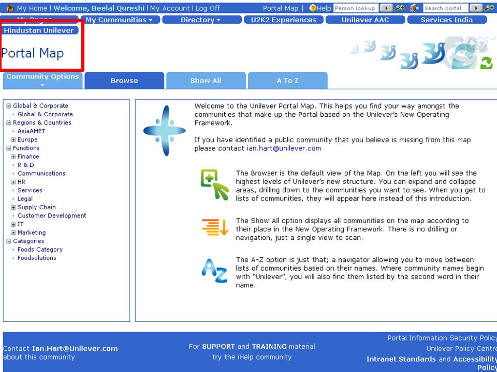Image resolution: width=497 pixels, height=372 pixels.
Task: Open the Directory dropdown menu
Action: pos(201,20)
